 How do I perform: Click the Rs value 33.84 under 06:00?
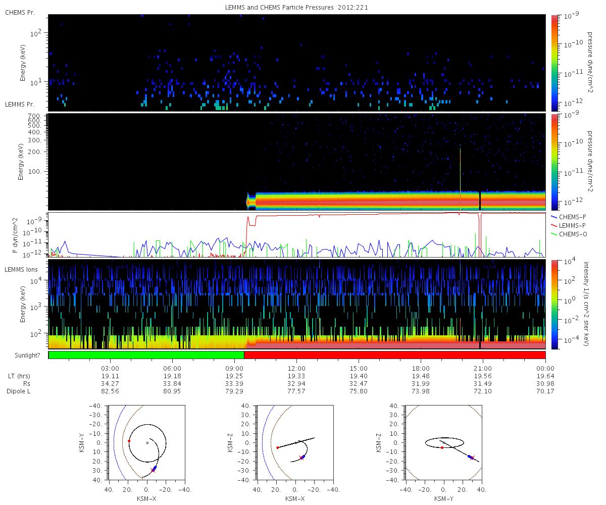coord(173,384)
